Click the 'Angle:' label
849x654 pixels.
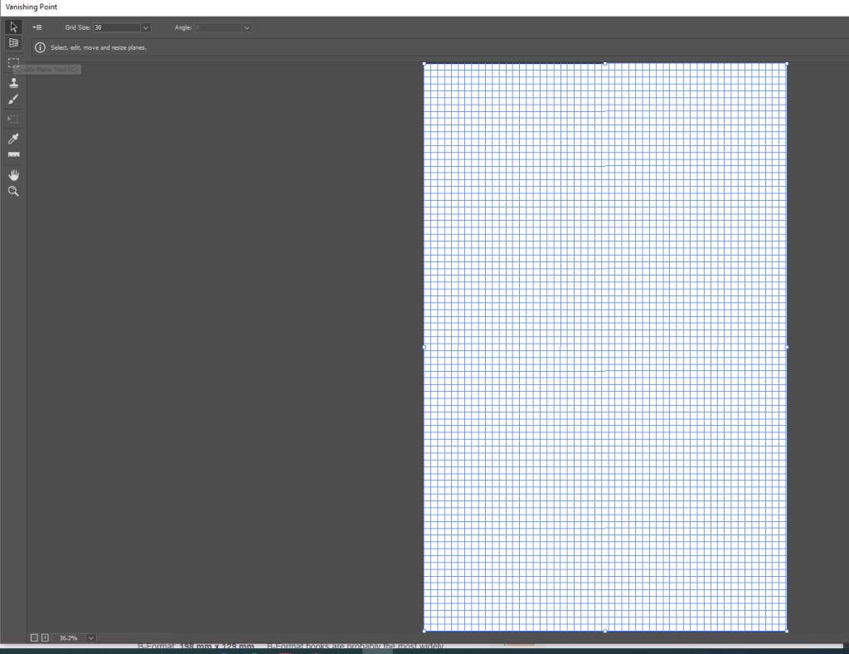pos(183,27)
